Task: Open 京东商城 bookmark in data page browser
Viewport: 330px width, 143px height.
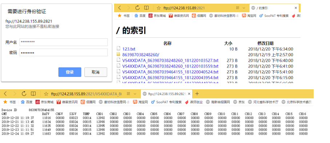Action: (x=44, y=102)
